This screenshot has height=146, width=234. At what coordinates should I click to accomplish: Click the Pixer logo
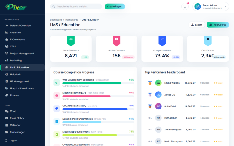point(16,7)
